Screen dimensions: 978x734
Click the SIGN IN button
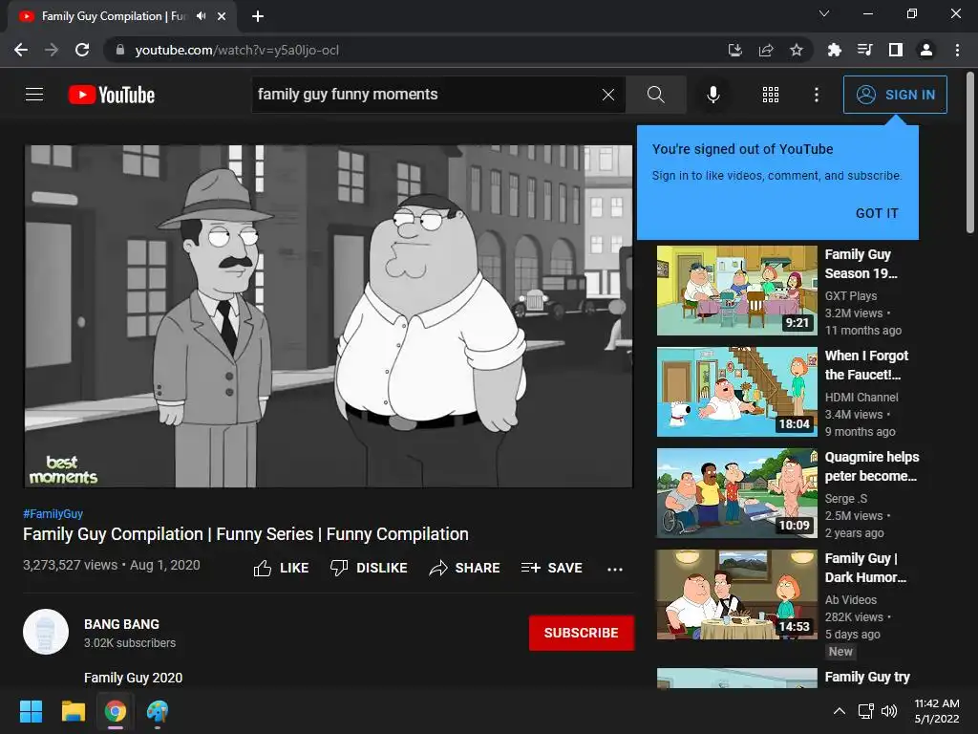click(895, 95)
